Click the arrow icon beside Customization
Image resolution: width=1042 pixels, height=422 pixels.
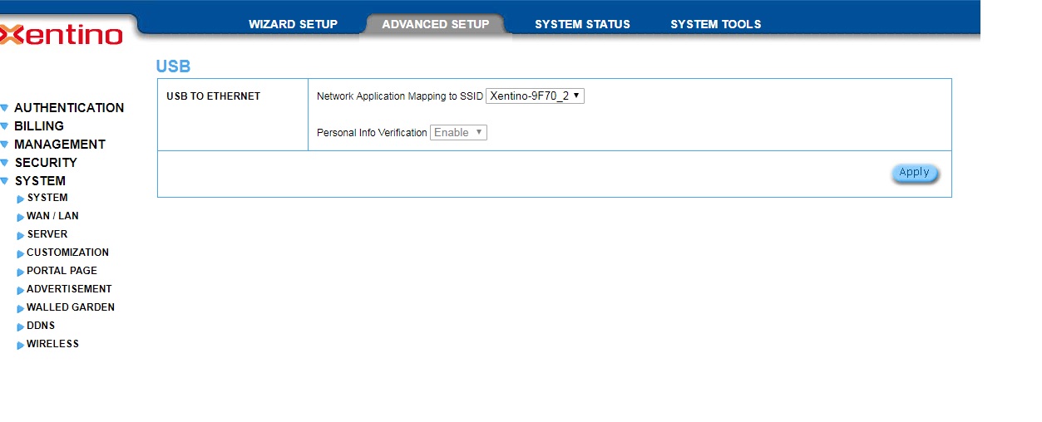[x=21, y=253]
